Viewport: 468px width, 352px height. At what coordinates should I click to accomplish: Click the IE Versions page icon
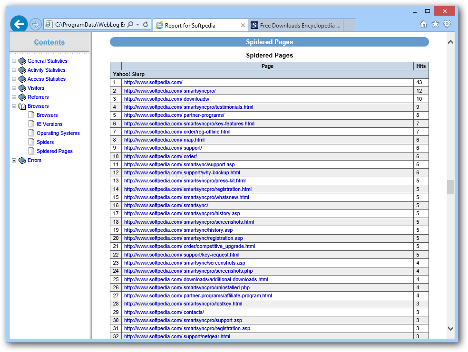[31, 124]
